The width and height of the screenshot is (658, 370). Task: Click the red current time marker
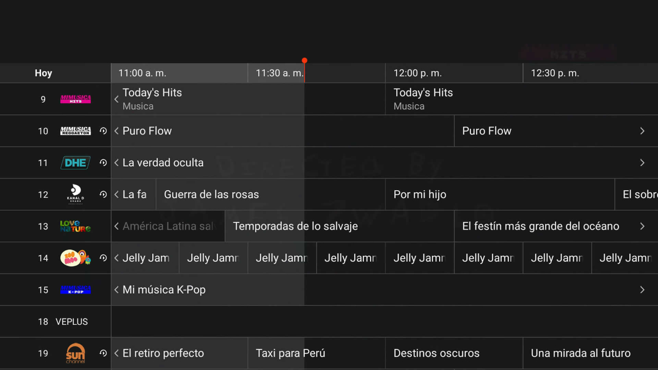(304, 61)
